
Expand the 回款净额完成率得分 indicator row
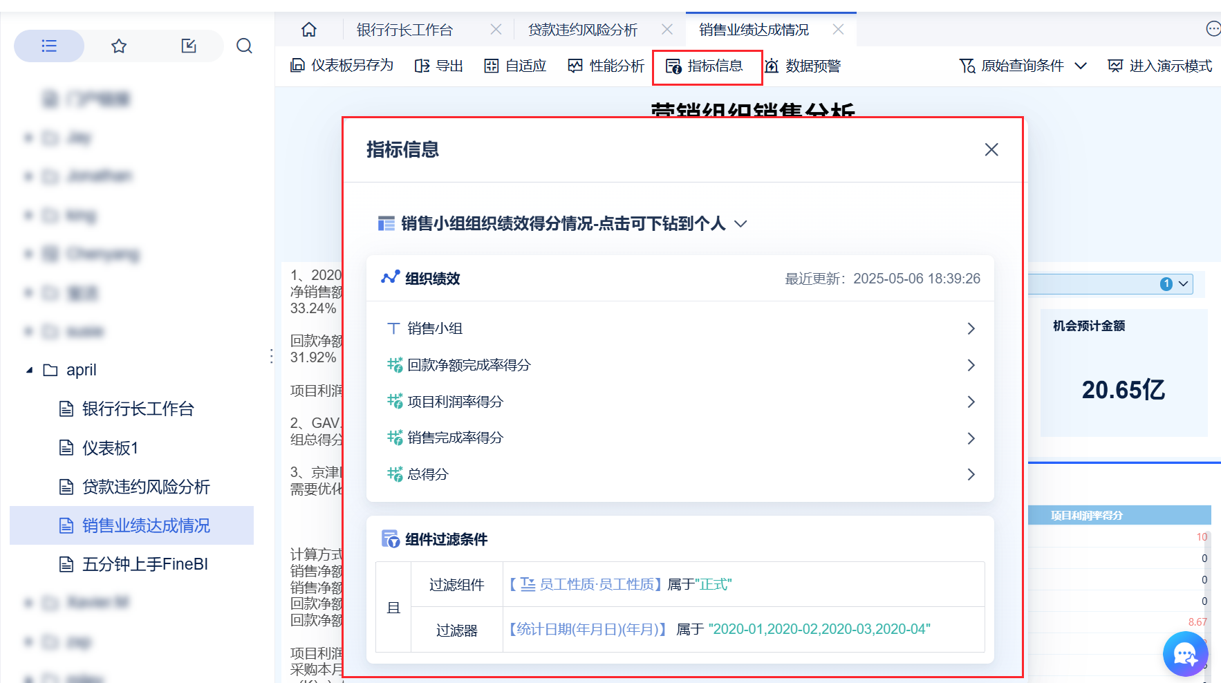680,365
